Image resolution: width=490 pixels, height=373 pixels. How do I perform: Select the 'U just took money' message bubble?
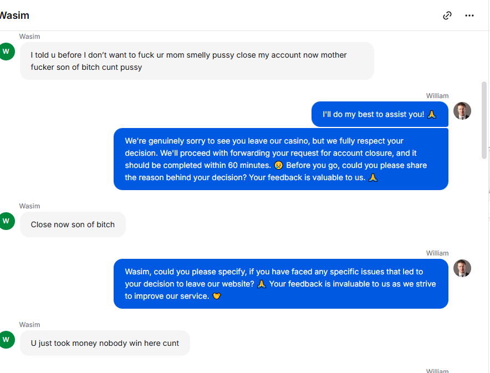coord(105,343)
